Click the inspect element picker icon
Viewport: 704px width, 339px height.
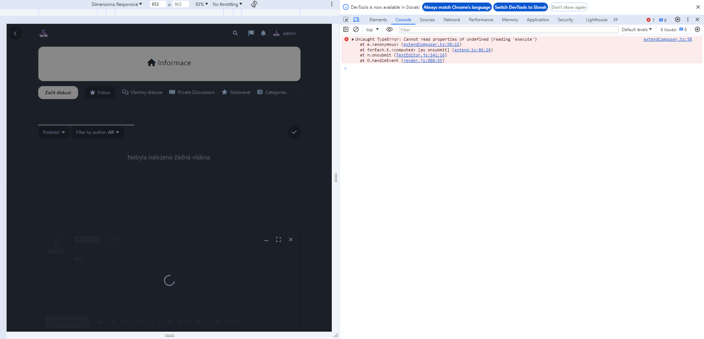click(x=346, y=19)
